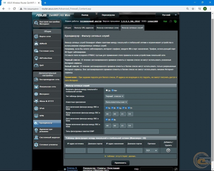Toggle the Thursday (Чт) checkbox

123,108
